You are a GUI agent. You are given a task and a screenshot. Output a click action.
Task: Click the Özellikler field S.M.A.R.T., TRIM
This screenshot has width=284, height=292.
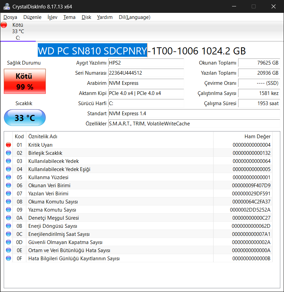(194, 124)
